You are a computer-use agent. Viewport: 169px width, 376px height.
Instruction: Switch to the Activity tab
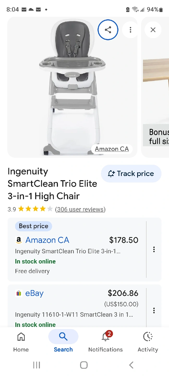[x=148, y=341]
